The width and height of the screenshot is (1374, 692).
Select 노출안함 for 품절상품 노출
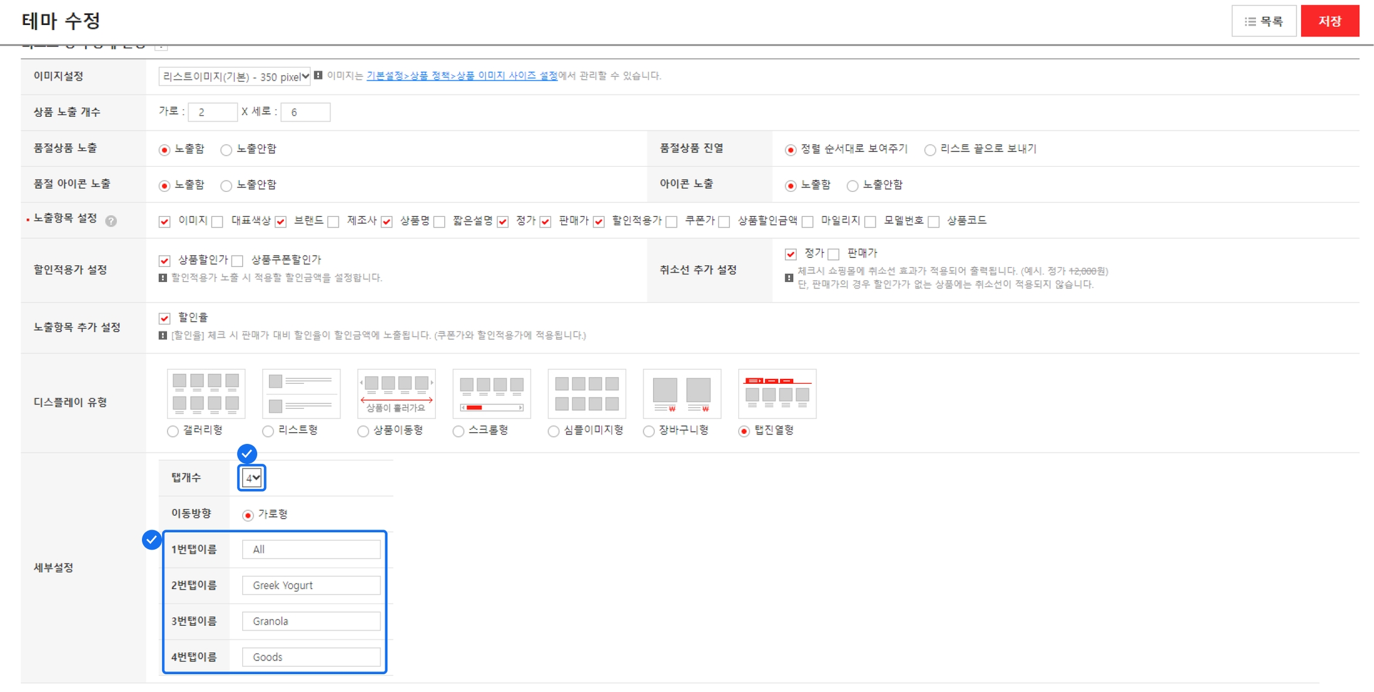pos(226,150)
